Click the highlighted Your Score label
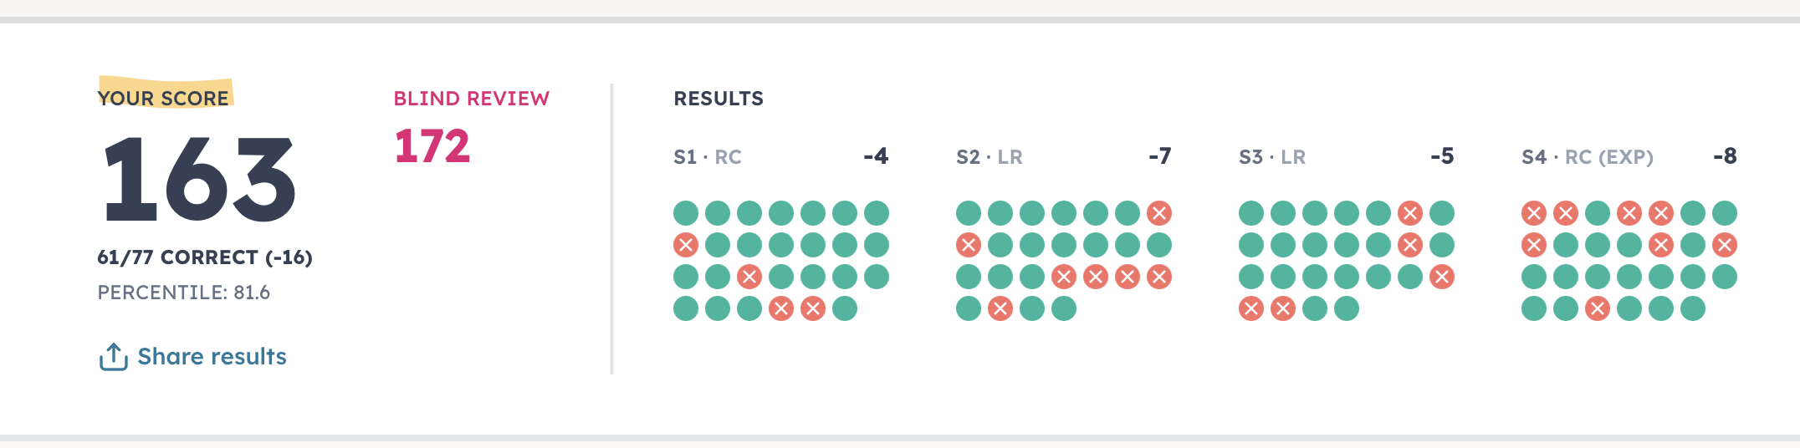The image size is (1800, 448). point(163,99)
